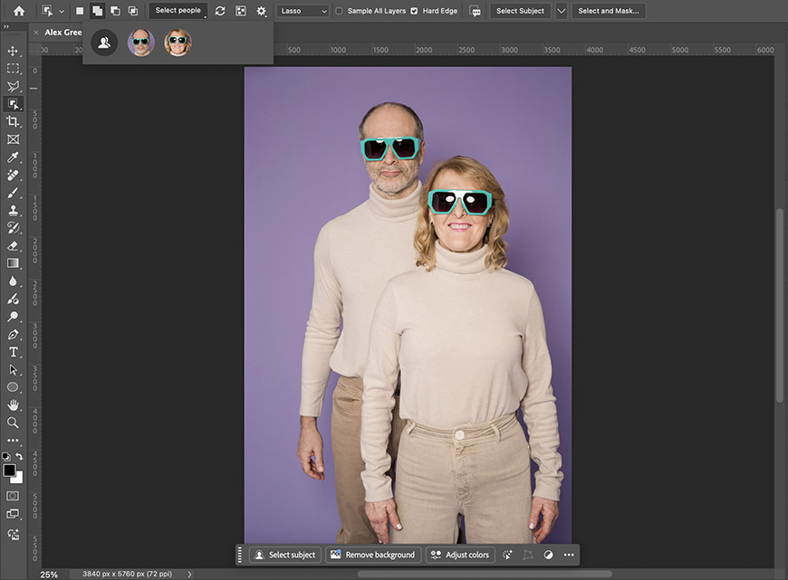
Task: Choose Intersect with selection mode
Action: (x=132, y=11)
